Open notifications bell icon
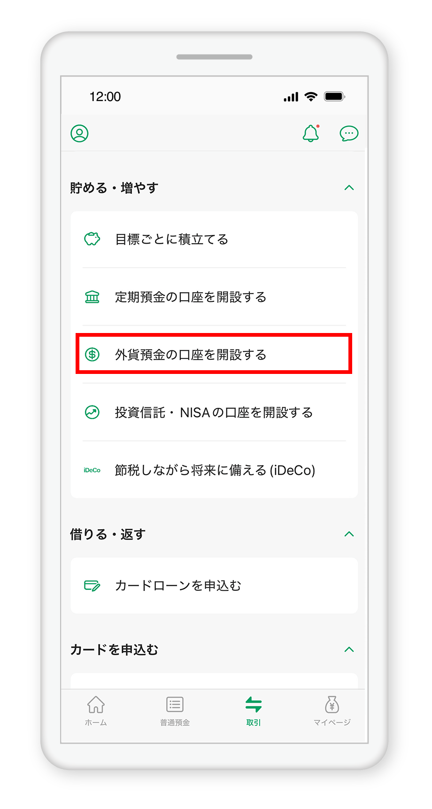This screenshot has width=432, height=809. [311, 133]
